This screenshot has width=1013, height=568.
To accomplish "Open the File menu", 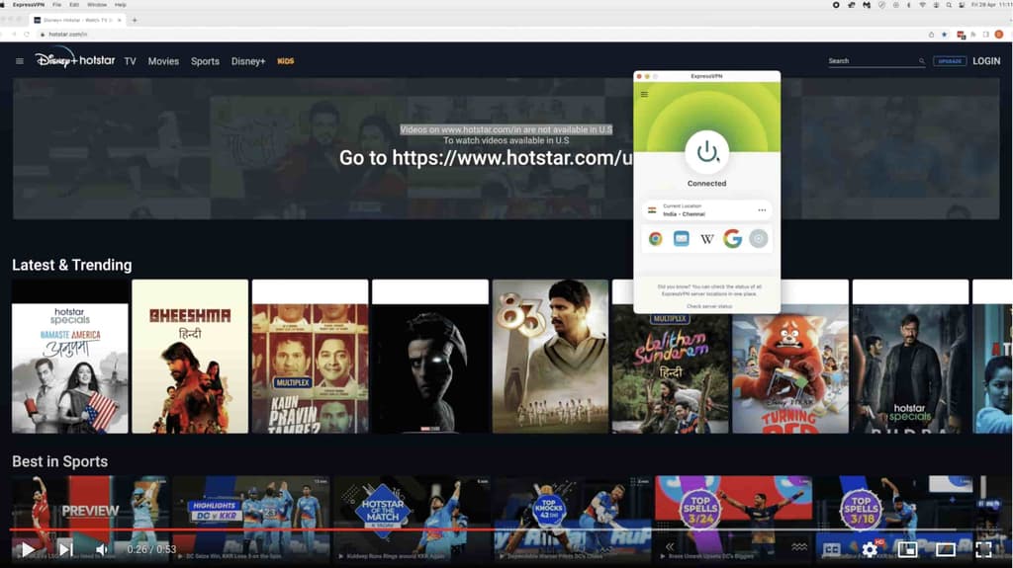I will (x=56, y=5).
